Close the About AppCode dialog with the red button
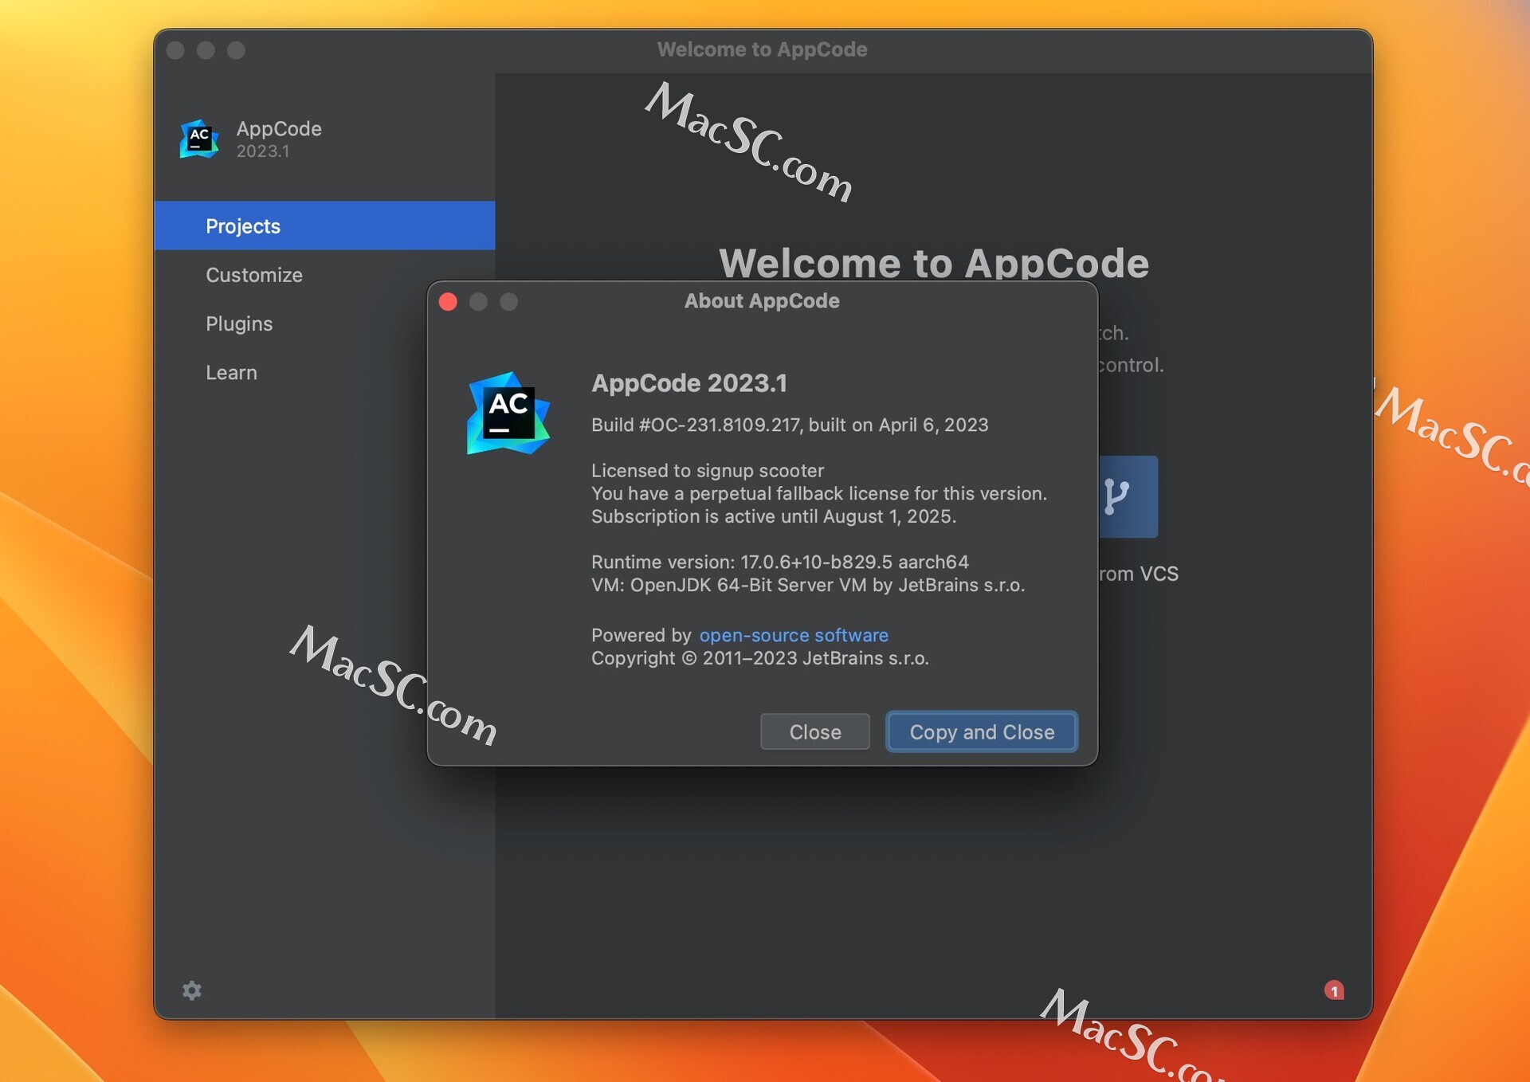This screenshot has height=1082, width=1530. [448, 302]
